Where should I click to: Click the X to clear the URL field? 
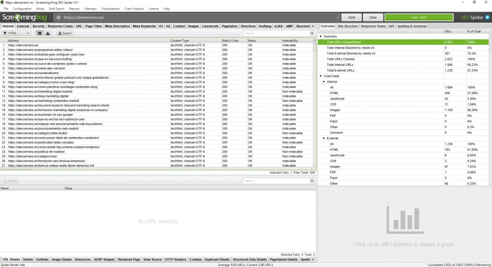tap(337, 17)
